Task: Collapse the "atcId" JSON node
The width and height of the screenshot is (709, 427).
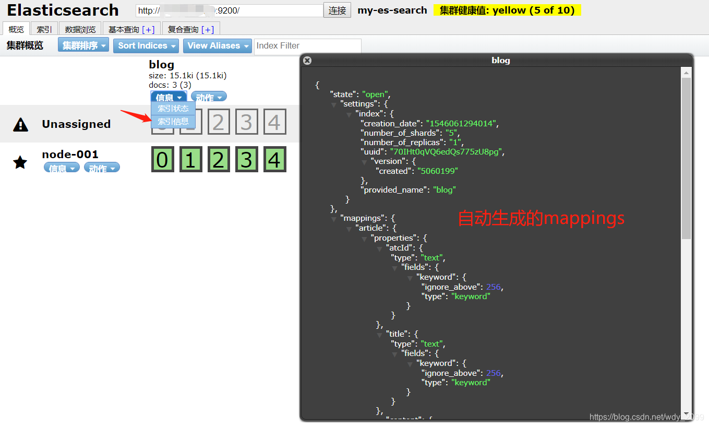Action: (x=379, y=248)
